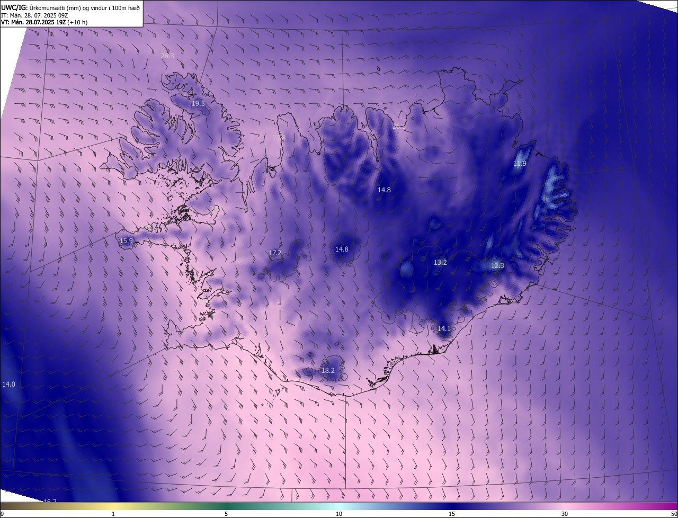Click the valid time 'VT: Mán. 28.07.2025 19Z'

coord(33,22)
